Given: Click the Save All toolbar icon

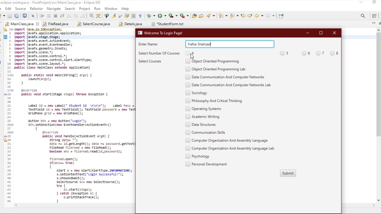Looking at the screenshot, I should click(x=17, y=16).
